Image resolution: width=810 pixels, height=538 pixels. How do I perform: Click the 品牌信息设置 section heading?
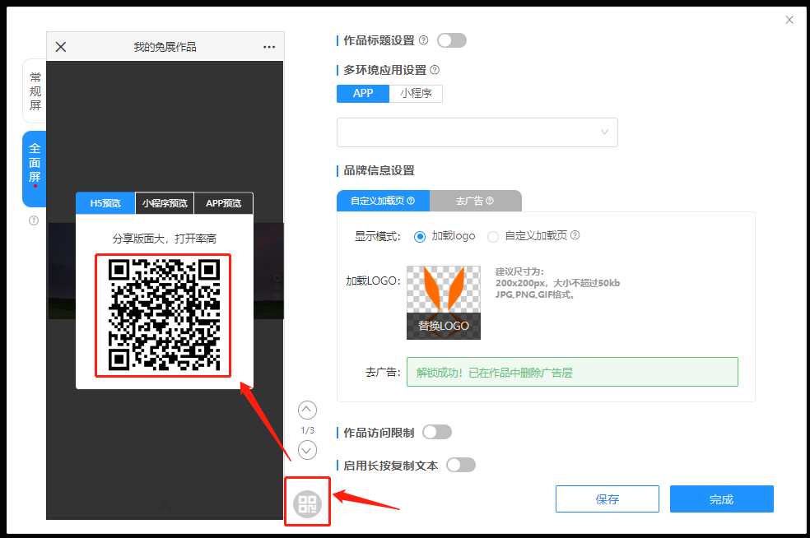pos(379,170)
